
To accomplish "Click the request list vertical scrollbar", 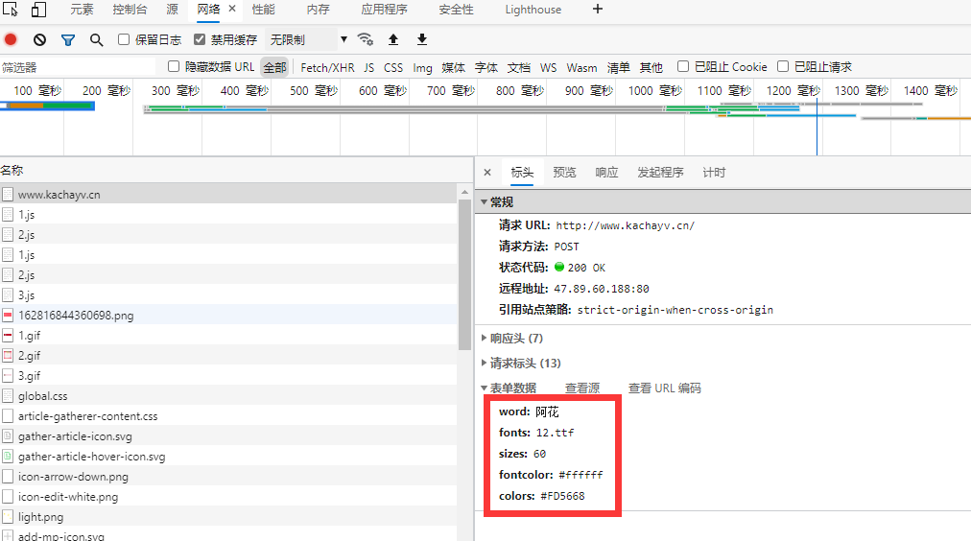I will click(464, 275).
